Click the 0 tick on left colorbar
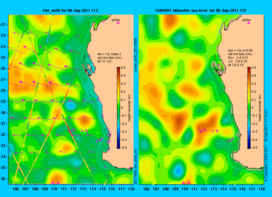Image resolution: width=272 pixels, height=197 pixels. (122, 108)
